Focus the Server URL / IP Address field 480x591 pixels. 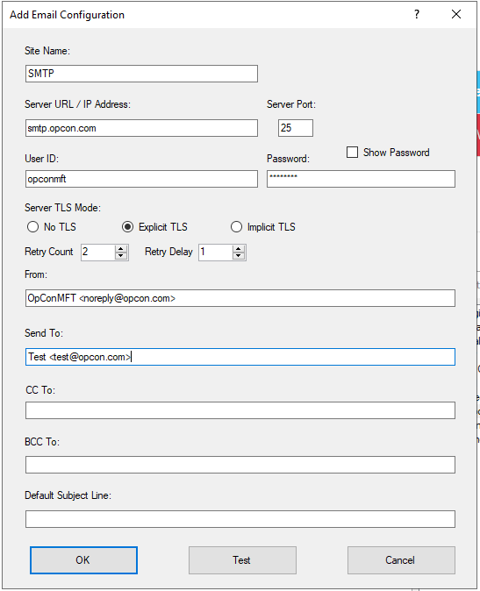[141, 128]
